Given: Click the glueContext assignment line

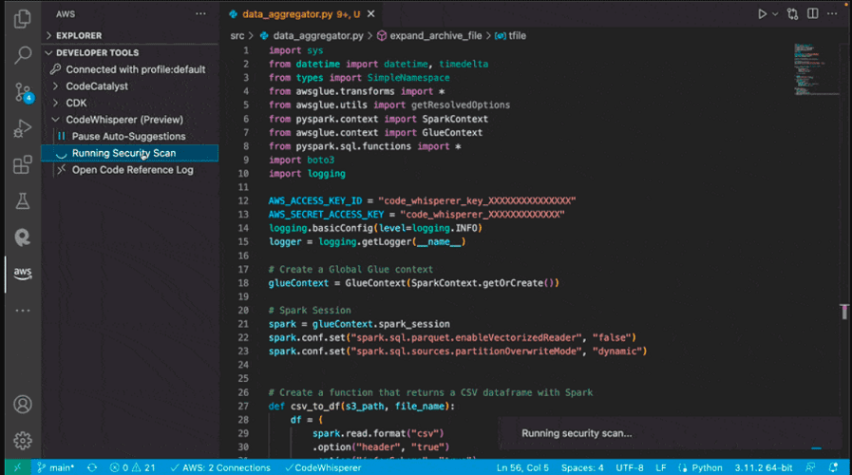Looking at the screenshot, I should [x=413, y=282].
